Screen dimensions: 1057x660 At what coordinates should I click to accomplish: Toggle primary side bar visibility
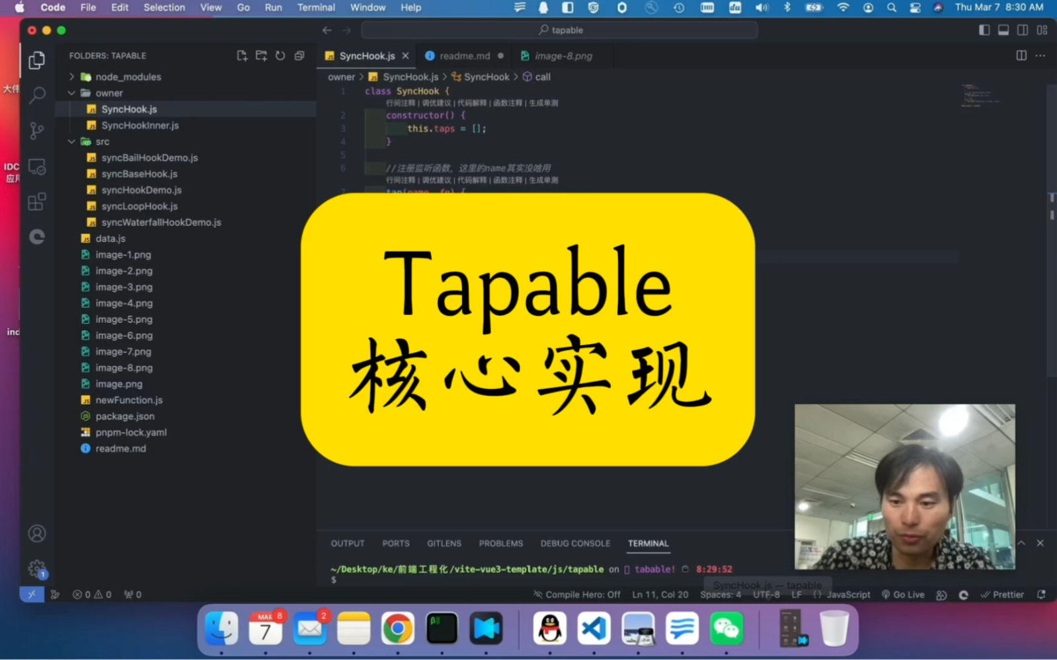[984, 30]
